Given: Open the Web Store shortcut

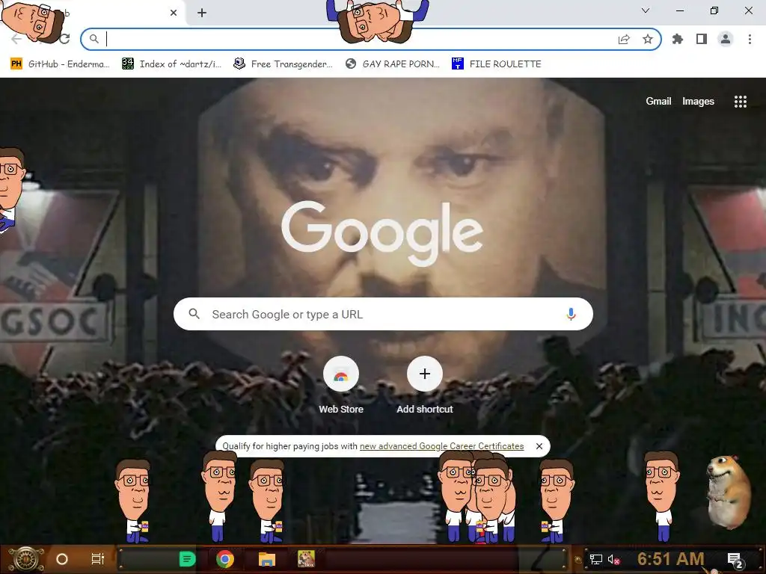Looking at the screenshot, I should click(x=341, y=386).
